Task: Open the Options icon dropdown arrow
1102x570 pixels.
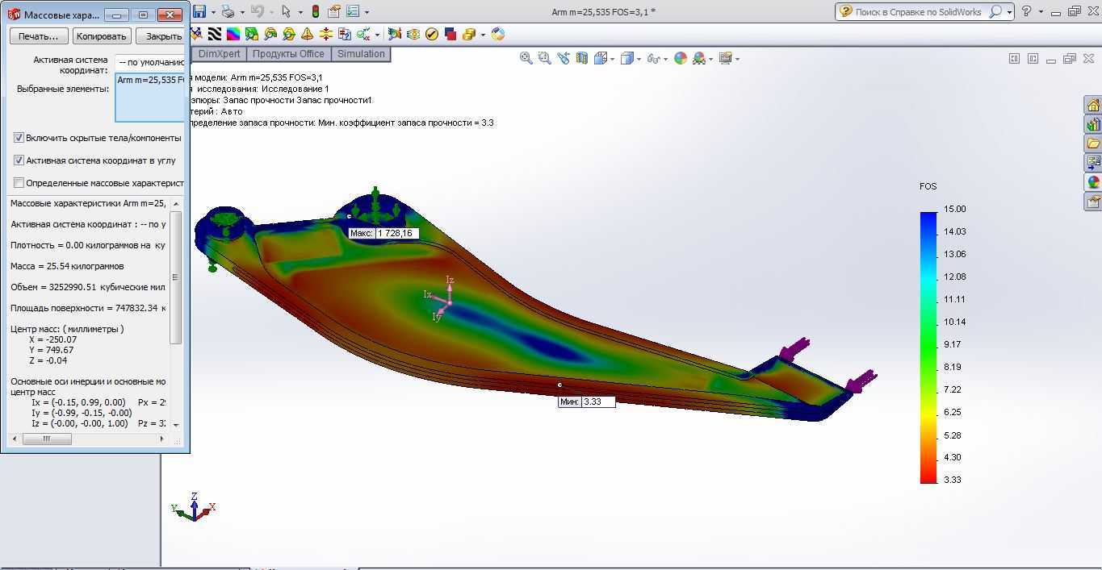Action: tap(367, 12)
